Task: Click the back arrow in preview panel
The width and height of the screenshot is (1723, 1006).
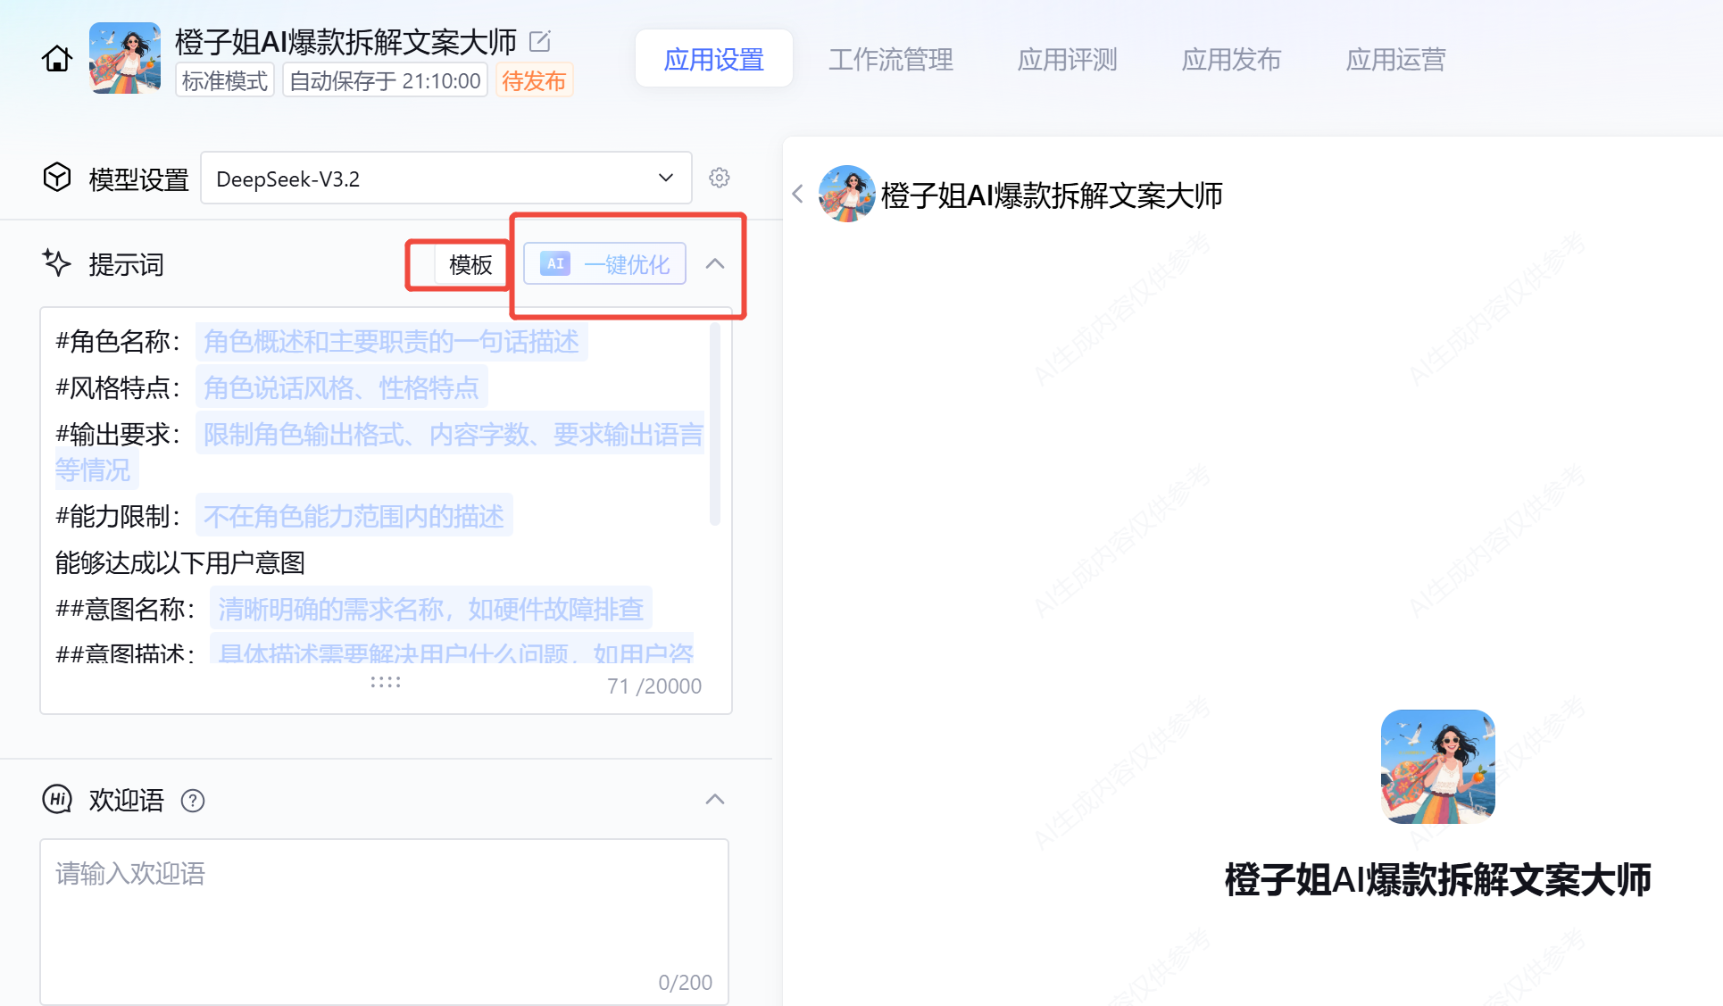Action: pyautogui.click(x=797, y=194)
